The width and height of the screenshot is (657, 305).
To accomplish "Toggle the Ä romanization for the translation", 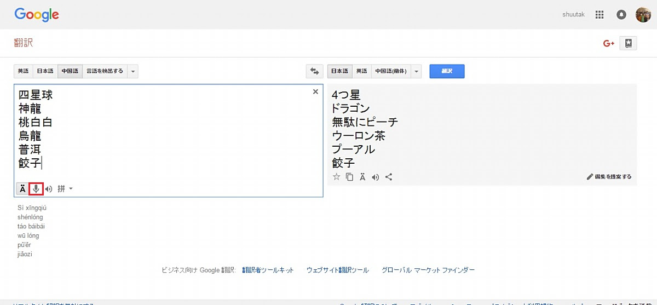I will click(x=362, y=177).
